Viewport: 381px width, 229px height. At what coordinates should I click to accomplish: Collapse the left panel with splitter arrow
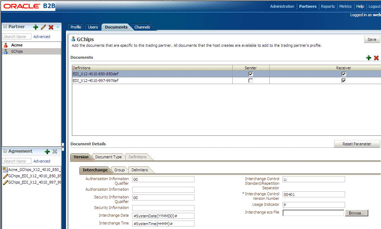tap(63, 147)
